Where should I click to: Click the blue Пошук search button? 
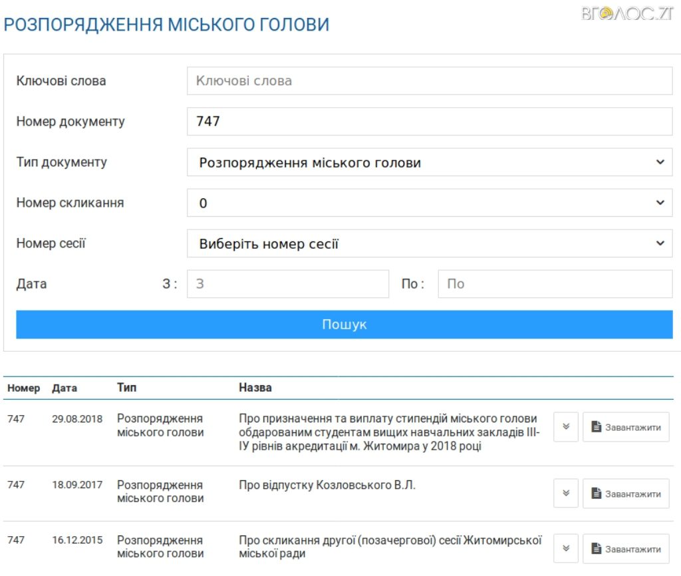344,325
